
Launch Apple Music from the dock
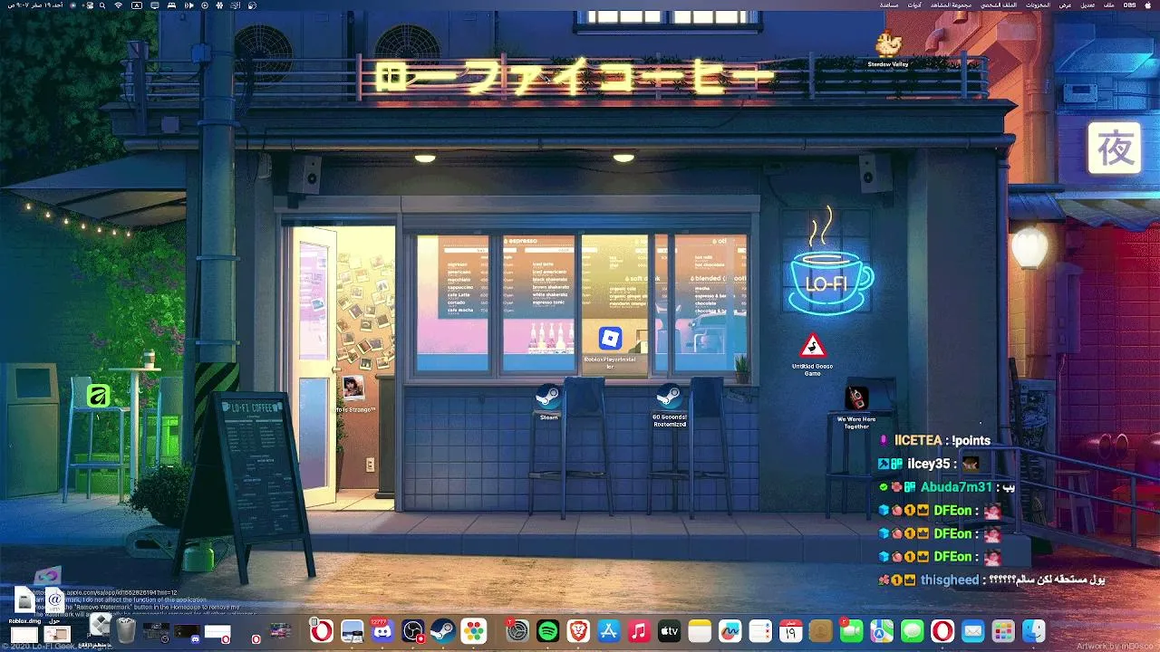[639, 631]
